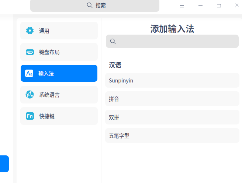Screen dimensions: 242x183
Task: Click the Fn icon beside 快捷键
Action: click(30, 116)
